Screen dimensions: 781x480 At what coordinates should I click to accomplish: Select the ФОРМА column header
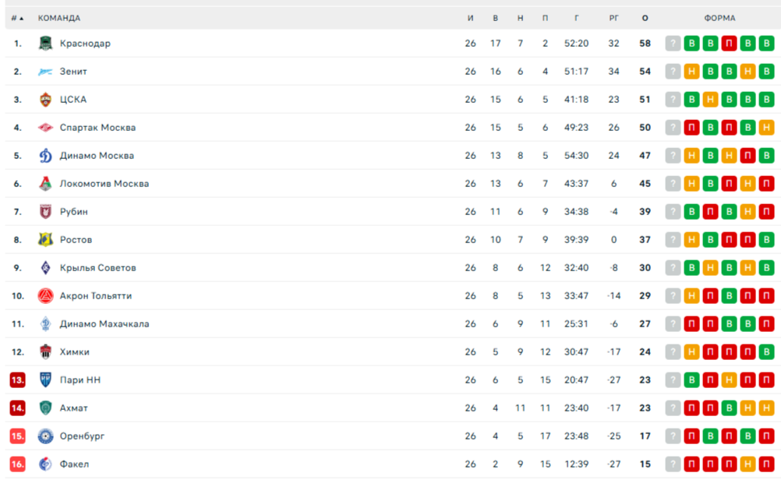(719, 18)
